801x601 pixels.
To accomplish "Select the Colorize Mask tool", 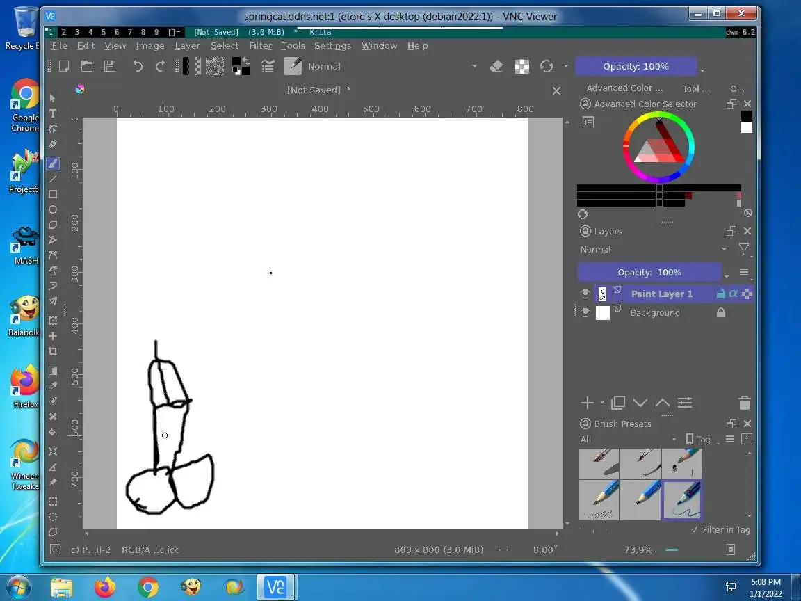I will click(x=53, y=401).
